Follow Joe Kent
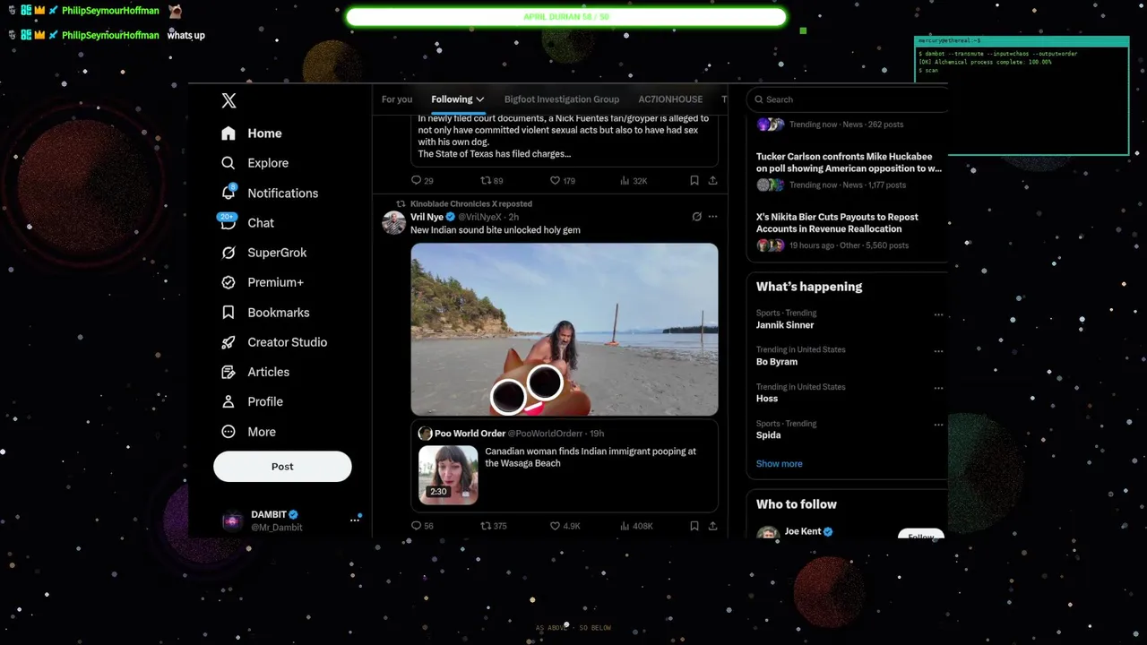The width and height of the screenshot is (1147, 645). [x=920, y=535]
